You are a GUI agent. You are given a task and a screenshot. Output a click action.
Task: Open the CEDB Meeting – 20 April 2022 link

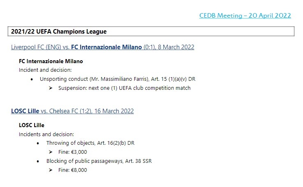pos(245,16)
